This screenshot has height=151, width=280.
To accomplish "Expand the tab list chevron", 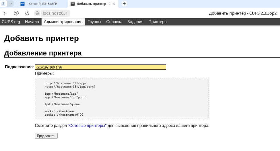I will [x=11, y=4].
